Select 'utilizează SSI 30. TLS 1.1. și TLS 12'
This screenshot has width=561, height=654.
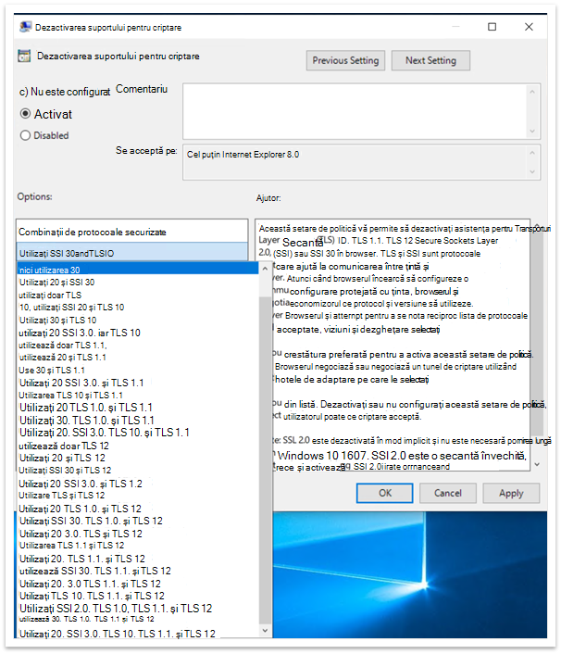pyautogui.click(x=138, y=571)
